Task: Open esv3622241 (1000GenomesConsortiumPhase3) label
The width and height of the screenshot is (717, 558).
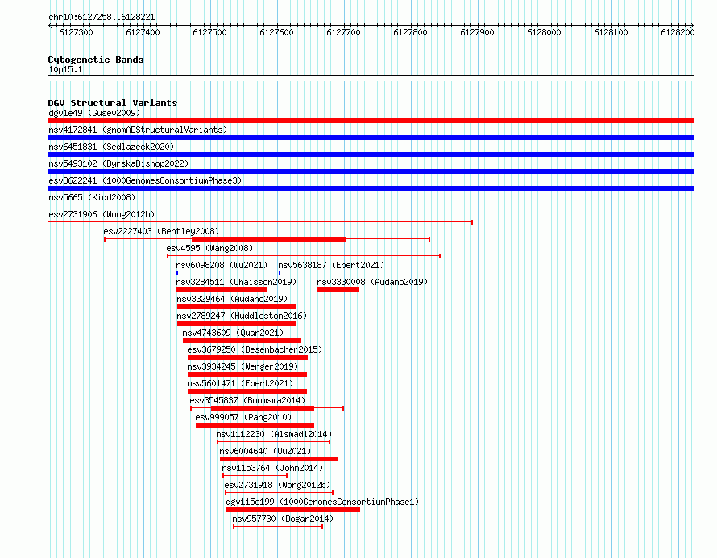Action: coord(145,180)
